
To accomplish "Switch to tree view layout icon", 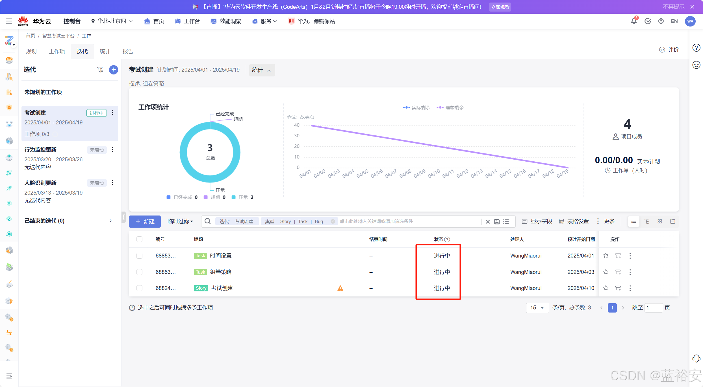I will (x=647, y=222).
